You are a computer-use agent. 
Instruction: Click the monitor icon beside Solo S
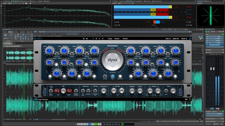tap(190, 39)
